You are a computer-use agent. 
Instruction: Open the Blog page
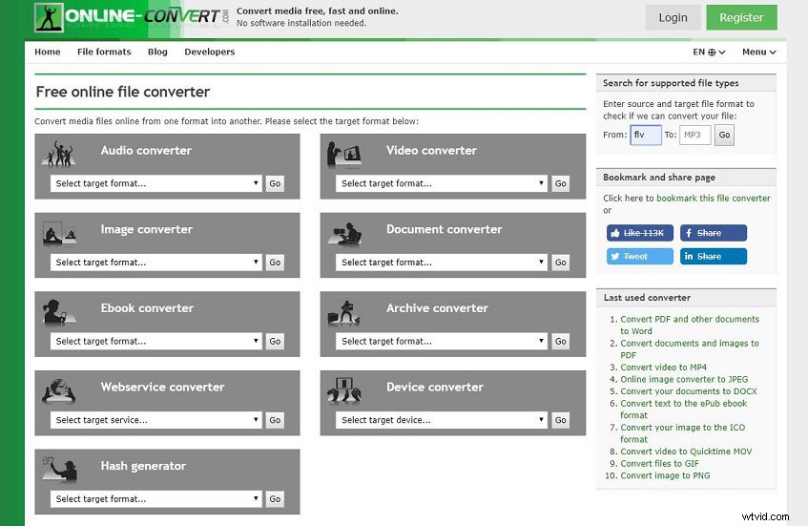[x=157, y=53]
